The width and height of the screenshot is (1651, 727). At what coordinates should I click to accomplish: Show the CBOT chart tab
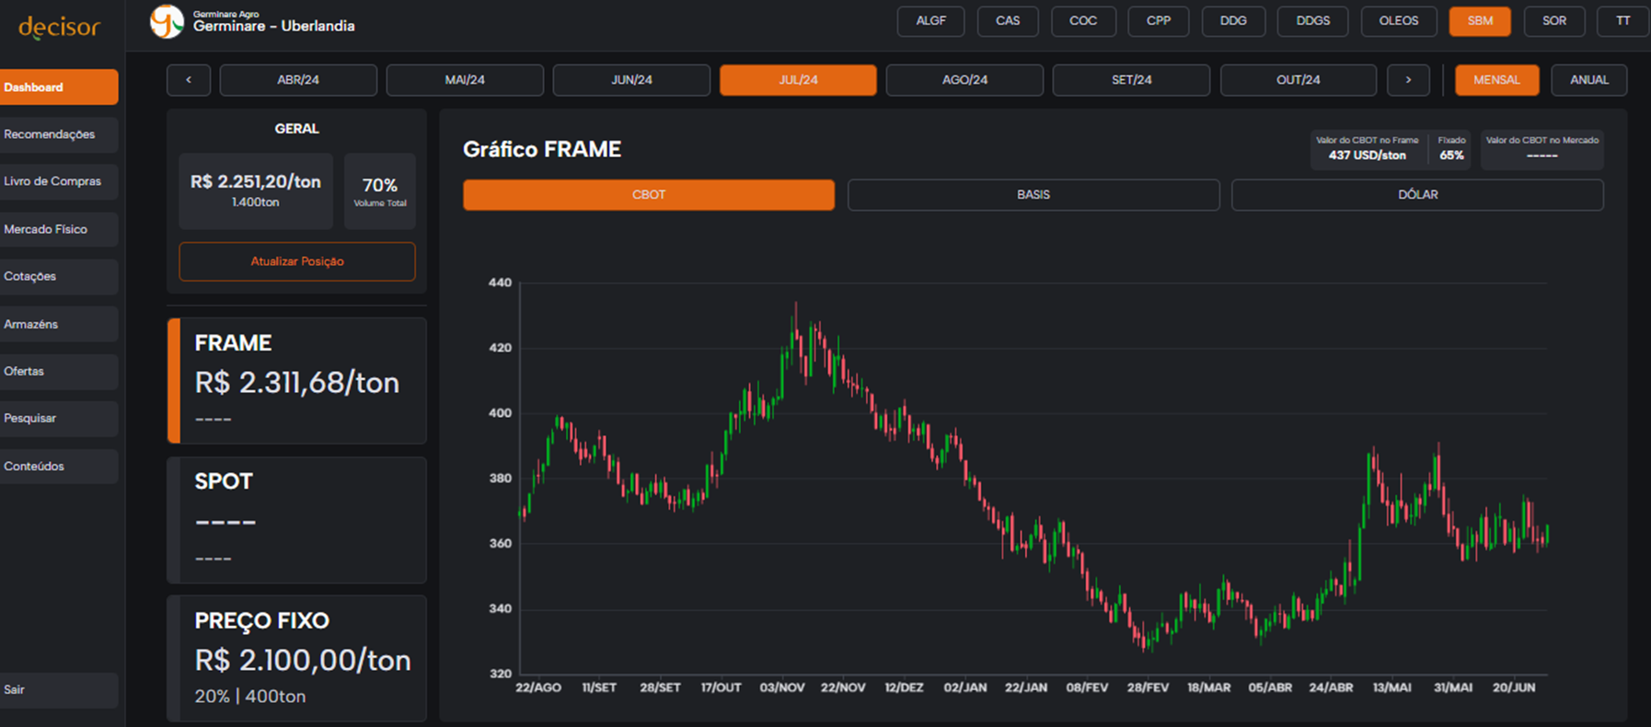click(649, 195)
